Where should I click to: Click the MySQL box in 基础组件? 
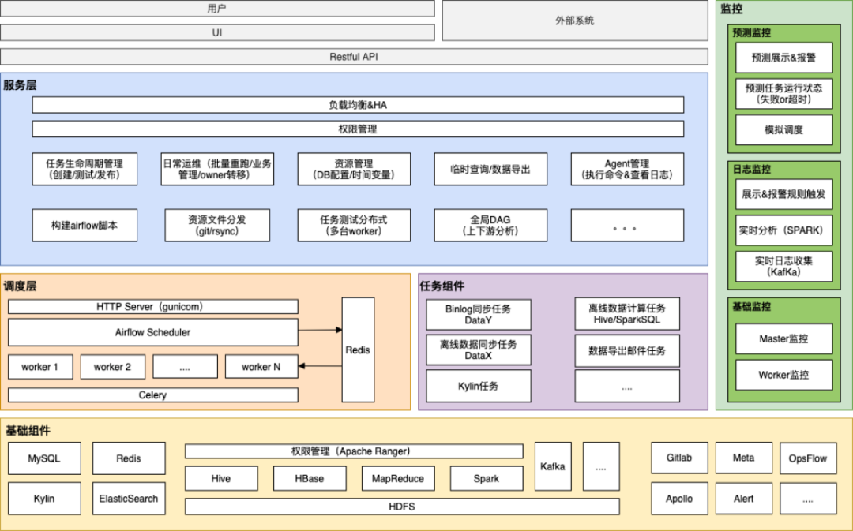[43, 458]
